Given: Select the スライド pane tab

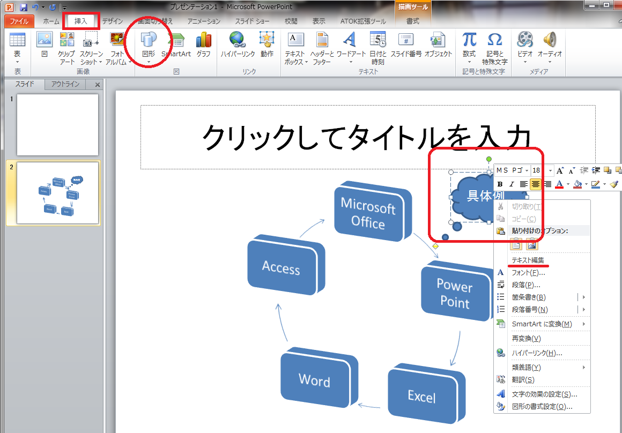Looking at the screenshot, I should point(25,85).
